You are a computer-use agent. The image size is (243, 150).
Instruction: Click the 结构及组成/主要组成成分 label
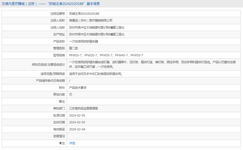click(48, 65)
